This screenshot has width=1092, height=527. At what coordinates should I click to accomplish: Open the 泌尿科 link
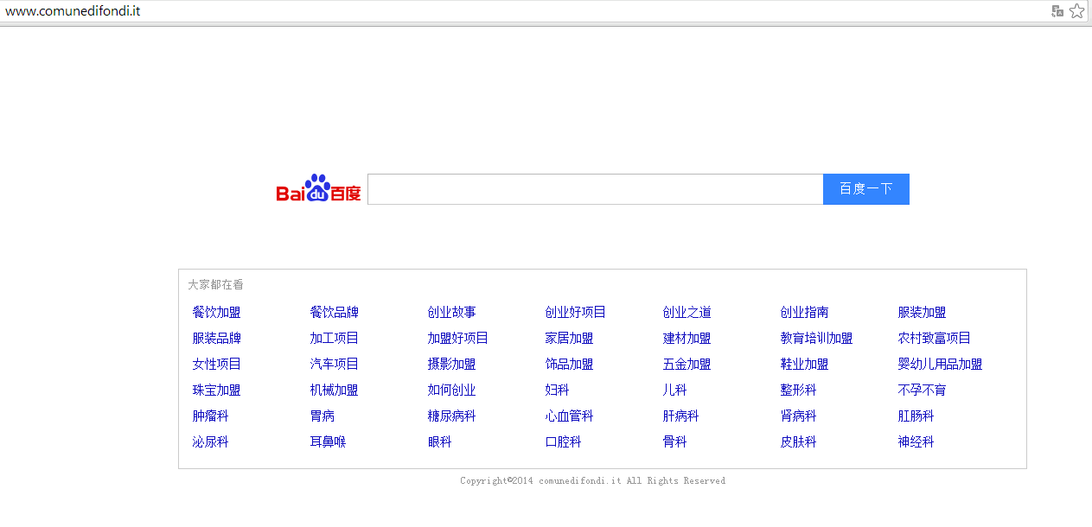pyautogui.click(x=211, y=442)
